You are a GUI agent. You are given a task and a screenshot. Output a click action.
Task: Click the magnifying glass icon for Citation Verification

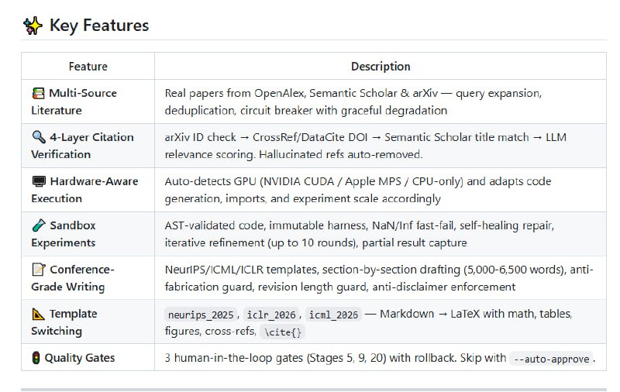point(38,137)
